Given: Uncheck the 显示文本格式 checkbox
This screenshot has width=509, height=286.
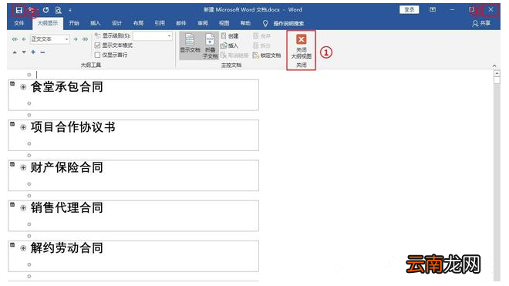Looking at the screenshot, I should click(97, 45).
